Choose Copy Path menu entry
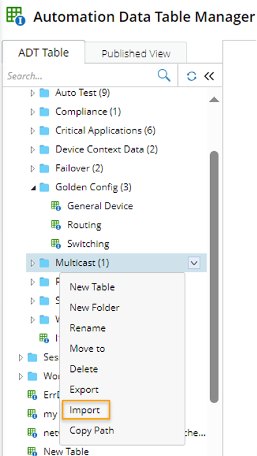 pyautogui.click(x=92, y=431)
